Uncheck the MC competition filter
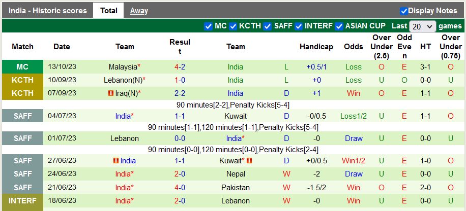The width and height of the screenshot is (466, 211). tap(208, 26)
